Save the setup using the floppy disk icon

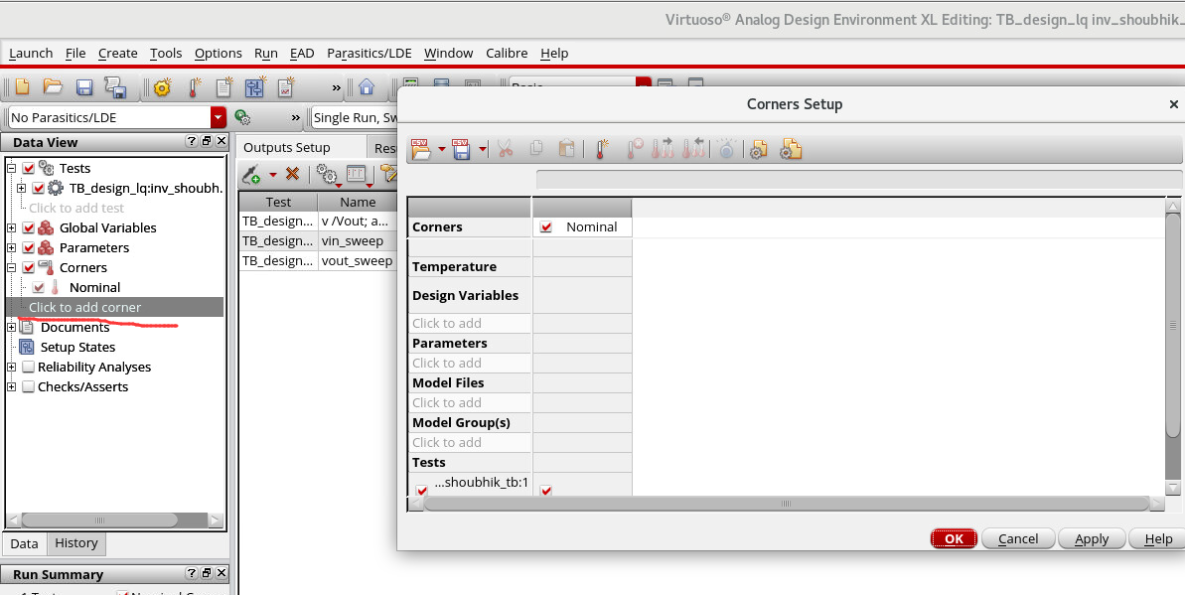(83, 87)
